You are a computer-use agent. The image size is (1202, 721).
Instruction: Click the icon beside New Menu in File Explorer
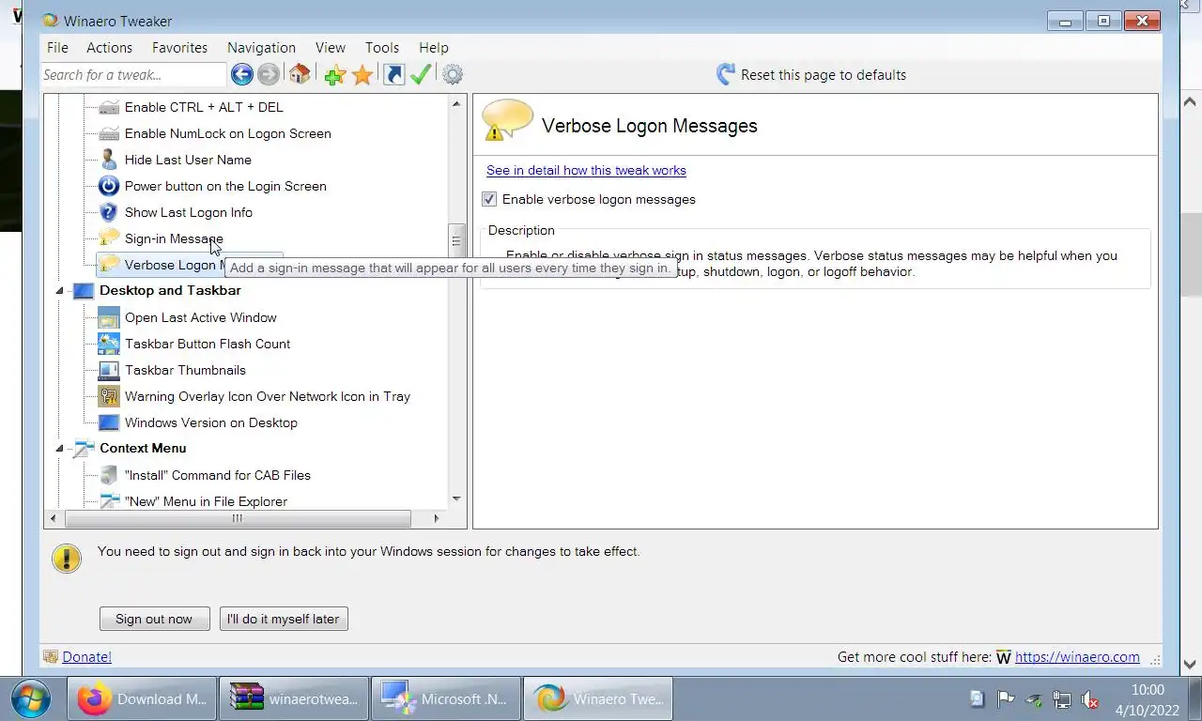tap(109, 501)
